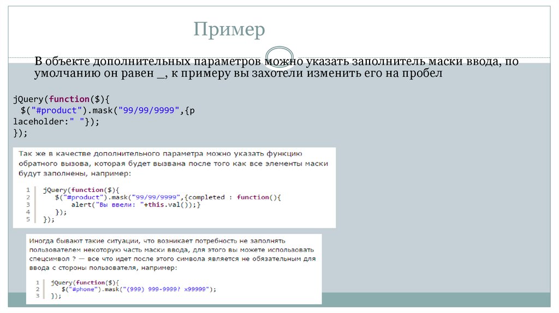Click the line "будут заполнены, например:"
The height and width of the screenshot is (313, 559).
click(x=75, y=173)
